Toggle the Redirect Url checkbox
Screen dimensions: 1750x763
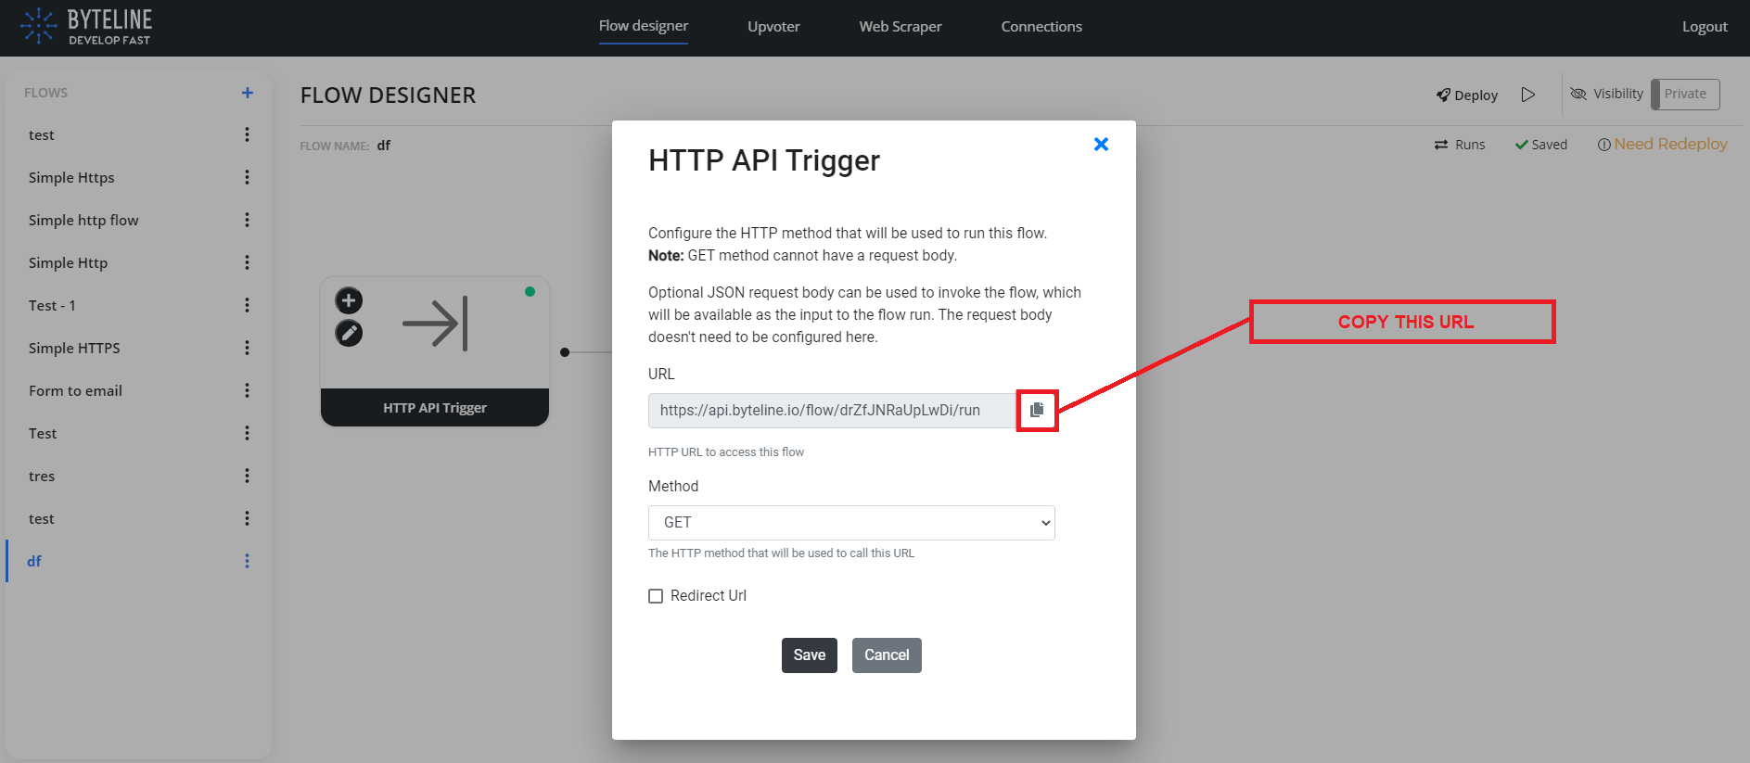[656, 596]
